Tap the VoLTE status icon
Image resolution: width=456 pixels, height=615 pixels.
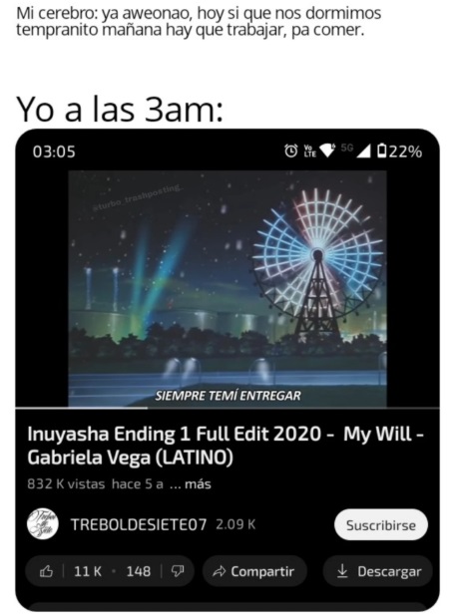(x=310, y=151)
